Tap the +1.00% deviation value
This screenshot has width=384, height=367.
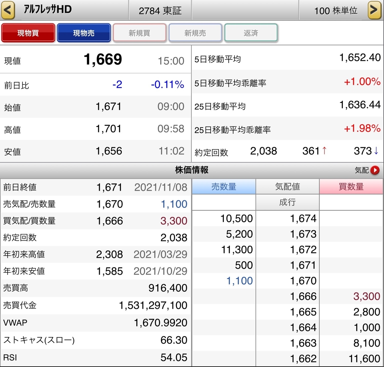[362, 82]
